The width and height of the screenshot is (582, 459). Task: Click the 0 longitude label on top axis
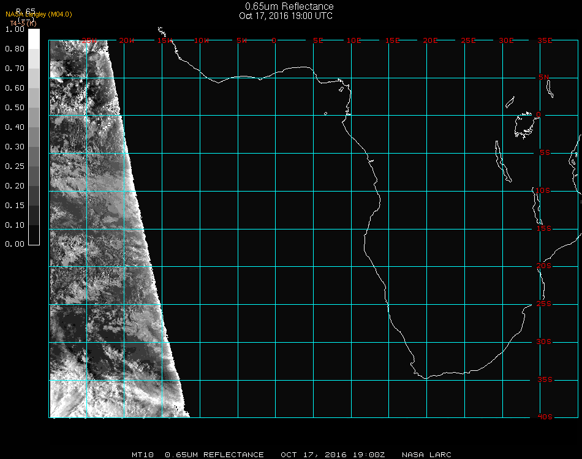[274, 40]
